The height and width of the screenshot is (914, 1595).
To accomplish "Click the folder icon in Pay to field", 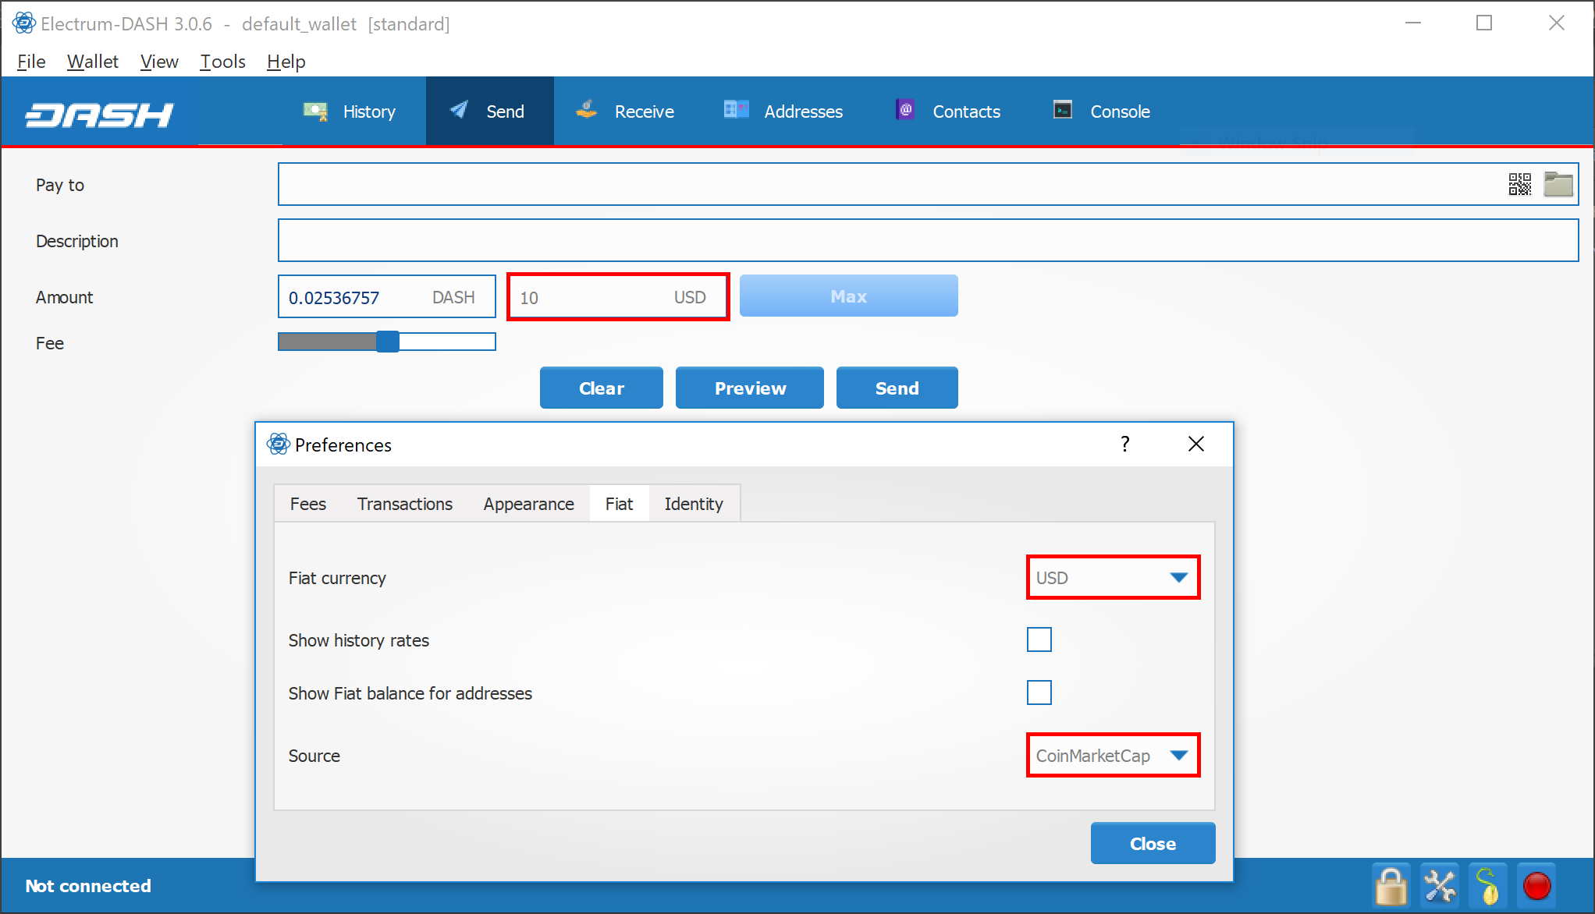I will tap(1558, 185).
